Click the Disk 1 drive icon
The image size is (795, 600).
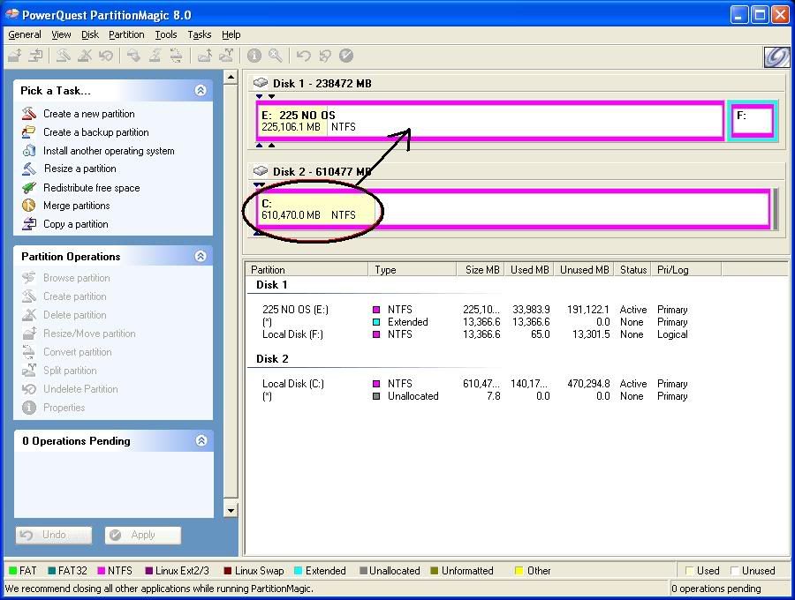coord(261,83)
